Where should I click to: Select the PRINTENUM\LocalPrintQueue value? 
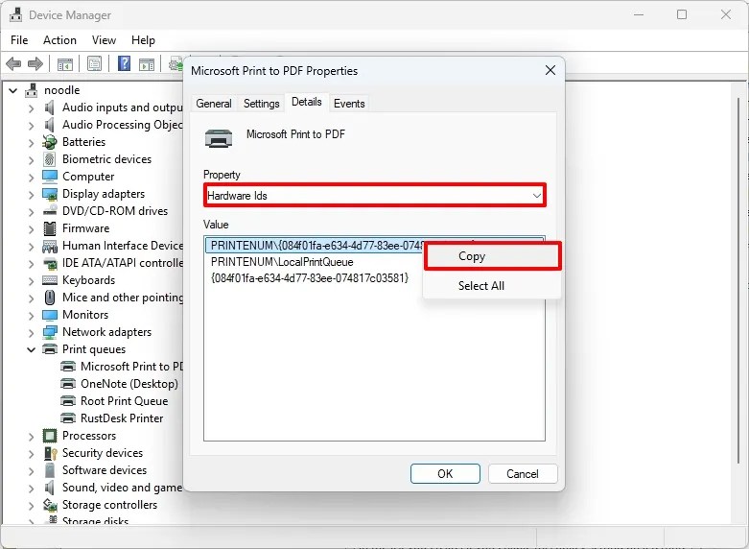[282, 262]
